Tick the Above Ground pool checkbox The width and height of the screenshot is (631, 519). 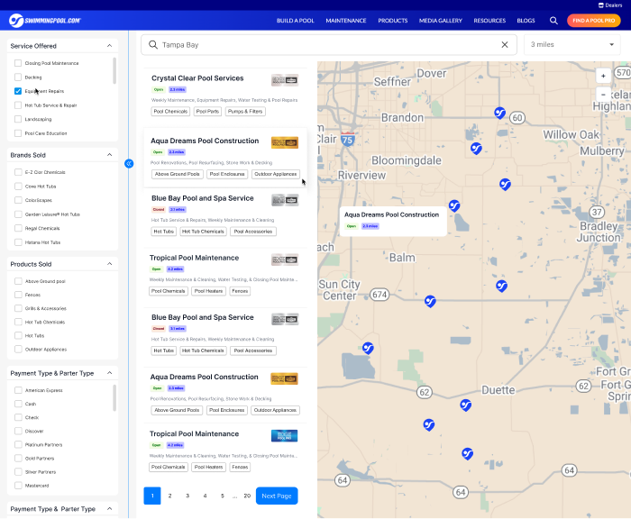coord(18,281)
